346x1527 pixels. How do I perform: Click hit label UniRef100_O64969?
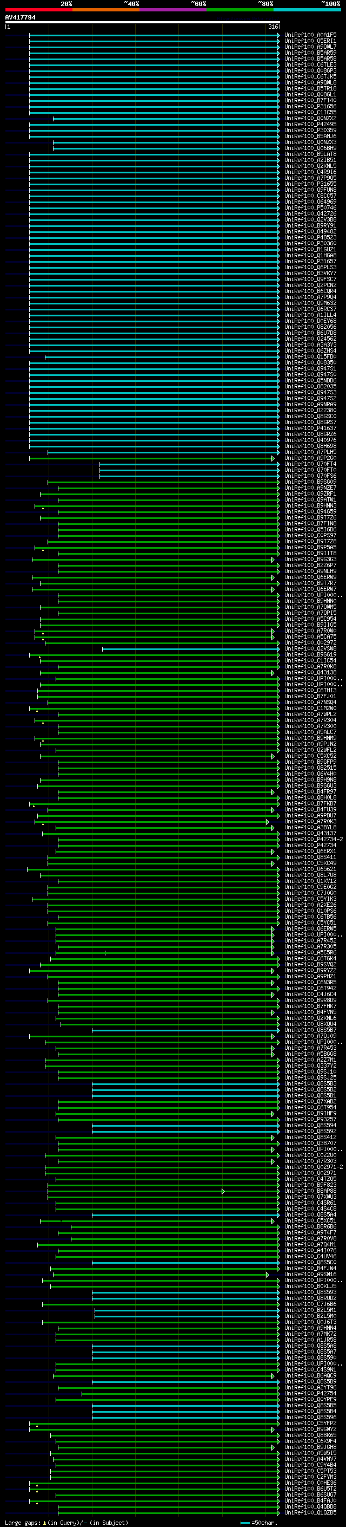[x=310, y=202]
